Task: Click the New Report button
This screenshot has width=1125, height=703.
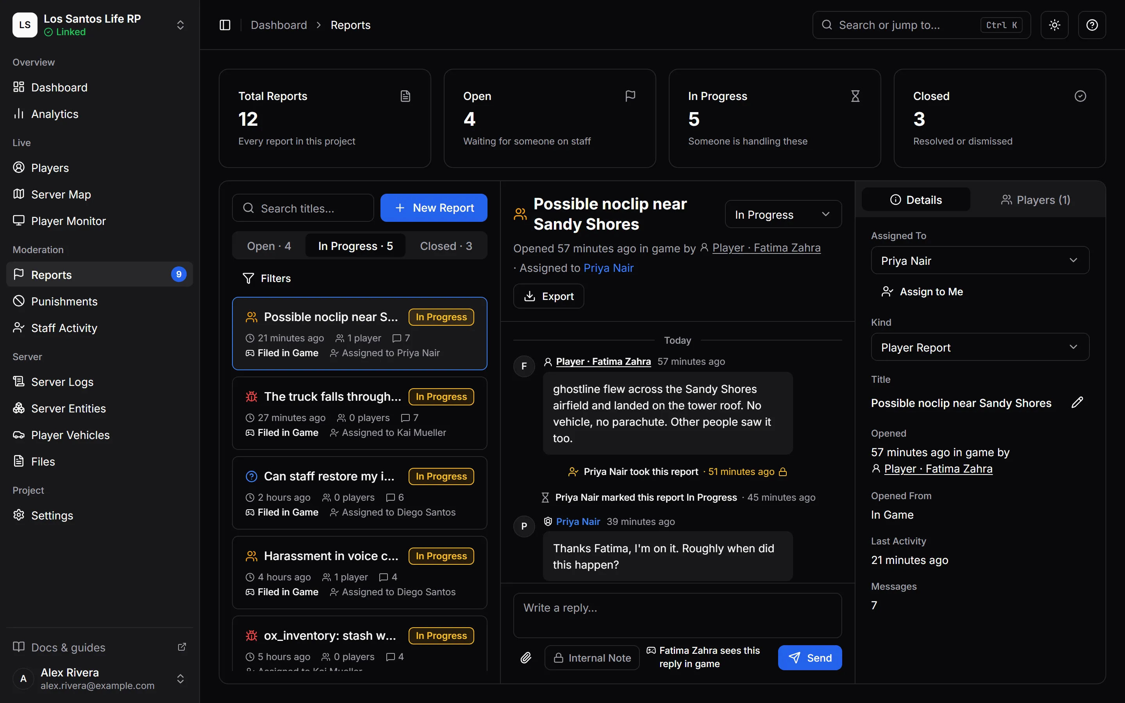Action: pyautogui.click(x=434, y=207)
